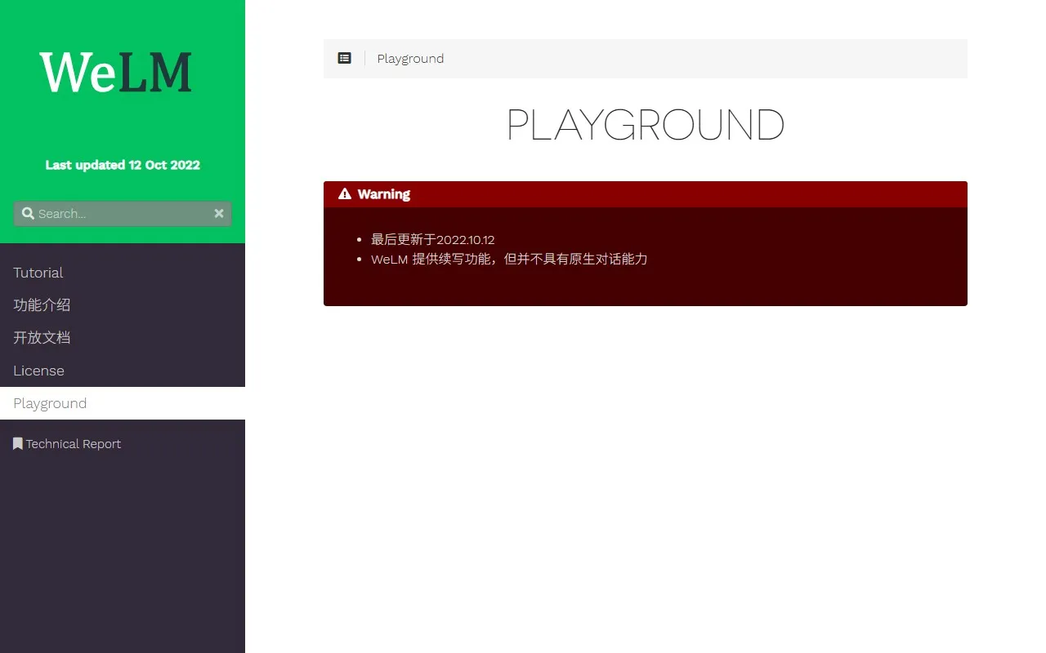The width and height of the screenshot is (1046, 653).
Task: Click the large PLAYGROUND page heading
Action: tap(645, 126)
